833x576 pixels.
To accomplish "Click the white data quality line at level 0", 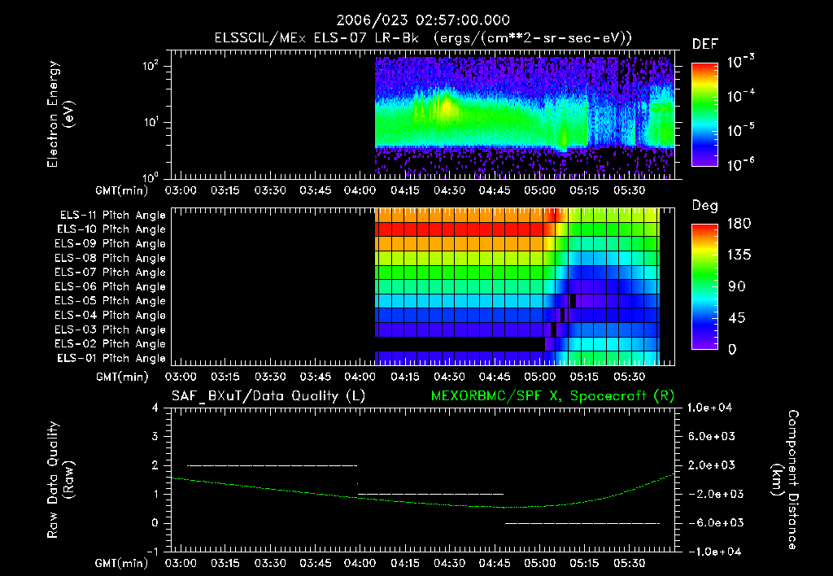I will 582,523.
